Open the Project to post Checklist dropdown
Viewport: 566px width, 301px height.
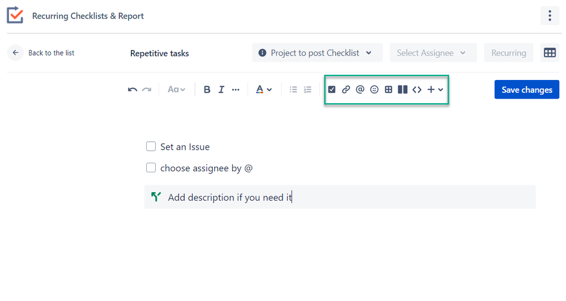click(317, 53)
